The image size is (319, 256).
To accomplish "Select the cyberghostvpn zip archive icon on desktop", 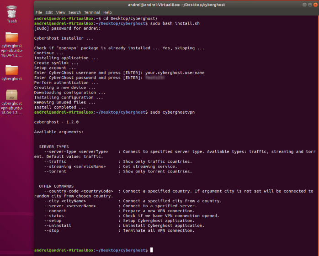I will tap(12, 102).
